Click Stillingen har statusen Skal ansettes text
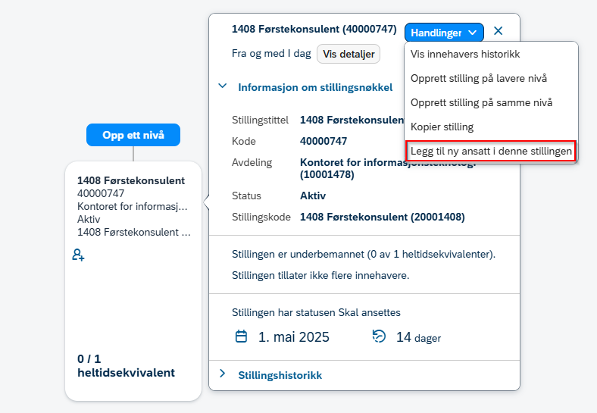 (x=316, y=313)
